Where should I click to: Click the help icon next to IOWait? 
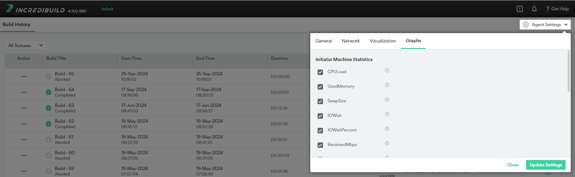(387, 114)
